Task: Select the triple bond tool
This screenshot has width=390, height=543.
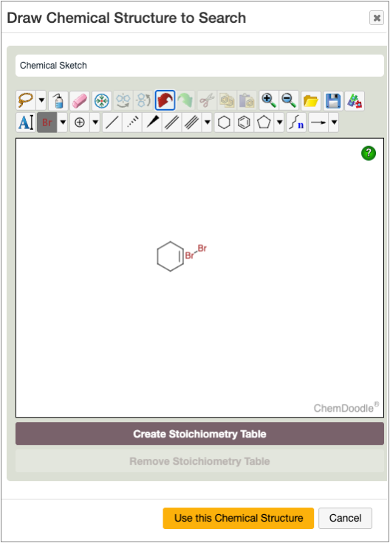Action: (x=192, y=122)
